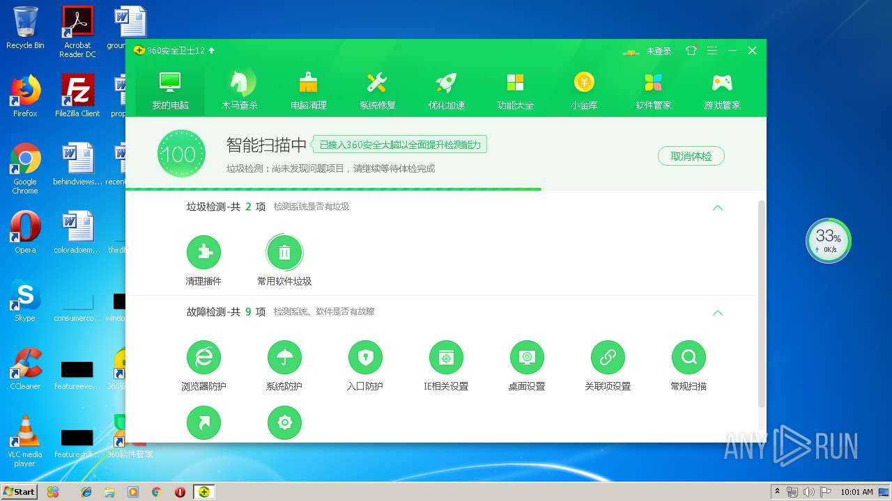Viewport: 892px width, 501px height.
Task: Open 360 Safe taskbar button
Action: 204,491
